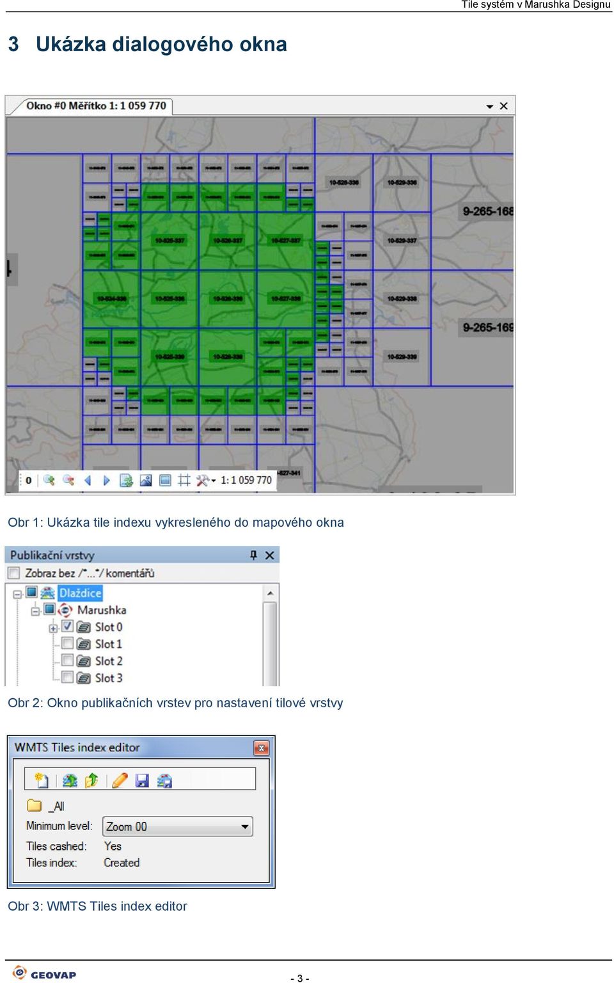Image resolution: width=614 pixels, height=983 pixels.
Task: Click the Marushka logo icon
Action: tap(65, 609)
